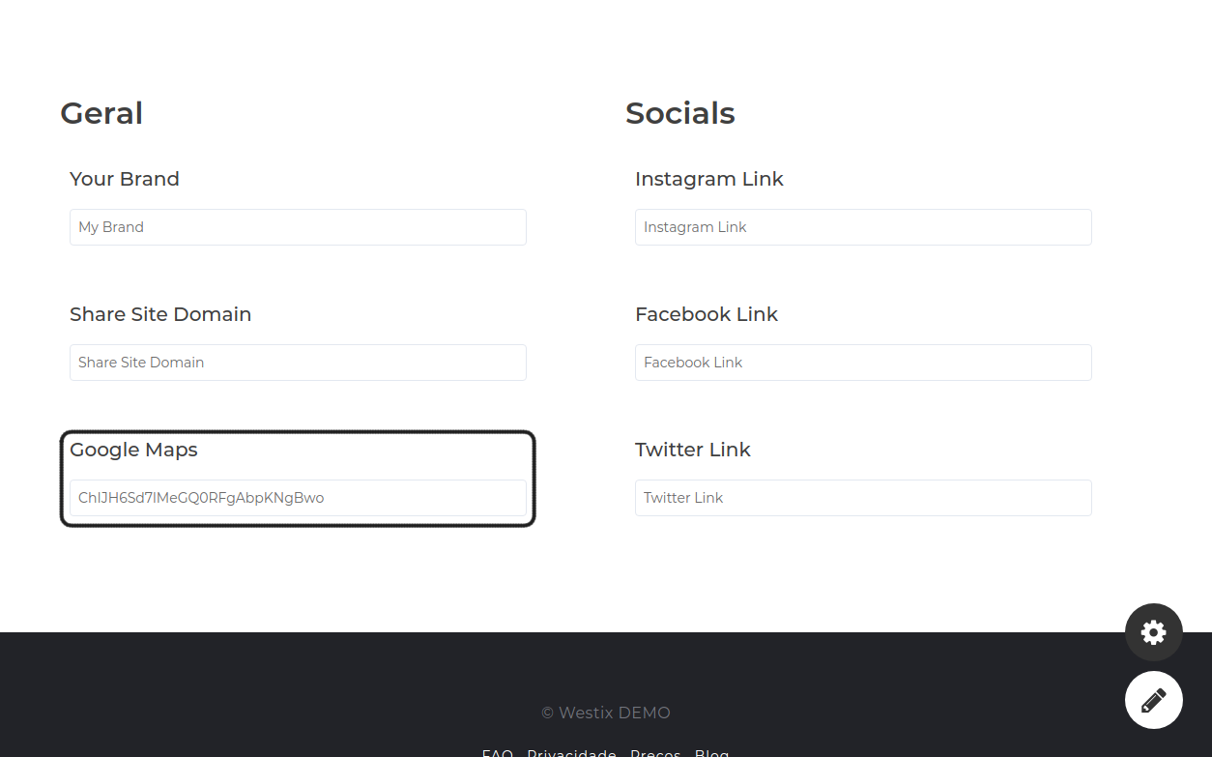This screenshot has height=757, width=1212.
Task: Click into the Instagram Link input
Action: click(x=863, y=227)
